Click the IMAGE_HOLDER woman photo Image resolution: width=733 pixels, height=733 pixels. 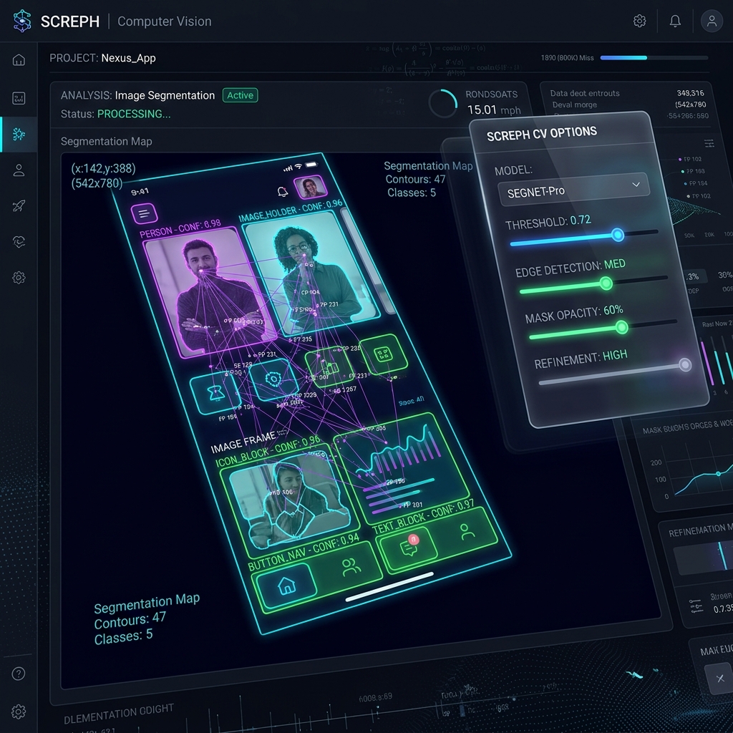(x=311, y=272)
